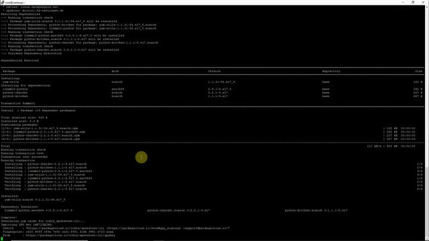Click the 'Package' column header
The width and height of the screenshot is (429, 241).
9,71
